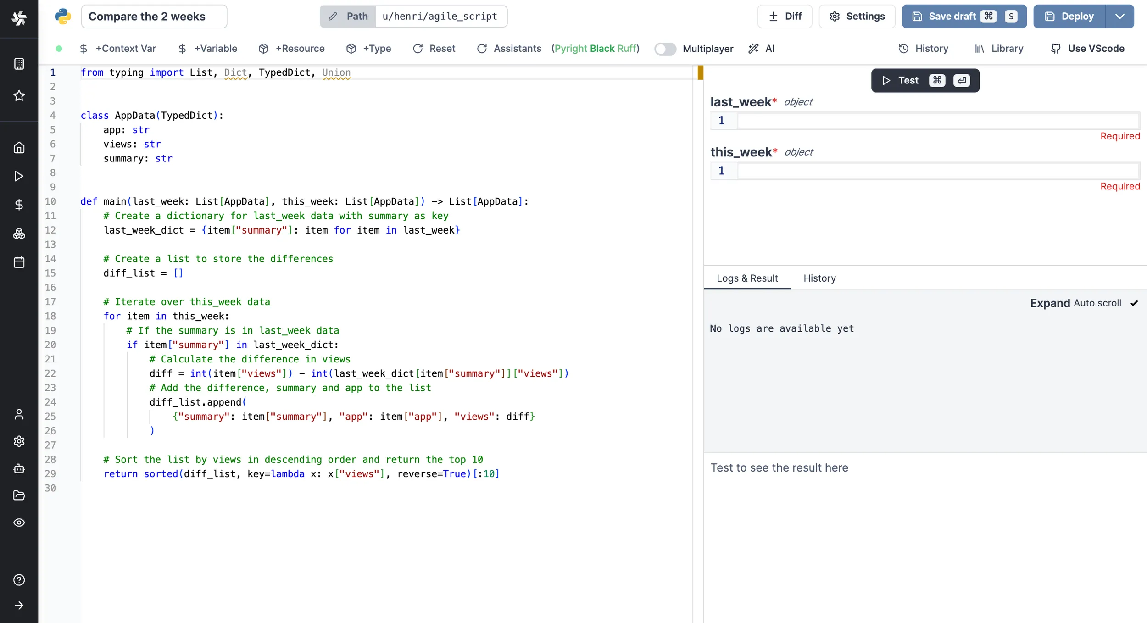
Task: Open Resources cubes icon in sidebar
Action: 19,234
